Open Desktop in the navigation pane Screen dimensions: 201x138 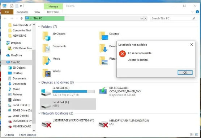15,73
